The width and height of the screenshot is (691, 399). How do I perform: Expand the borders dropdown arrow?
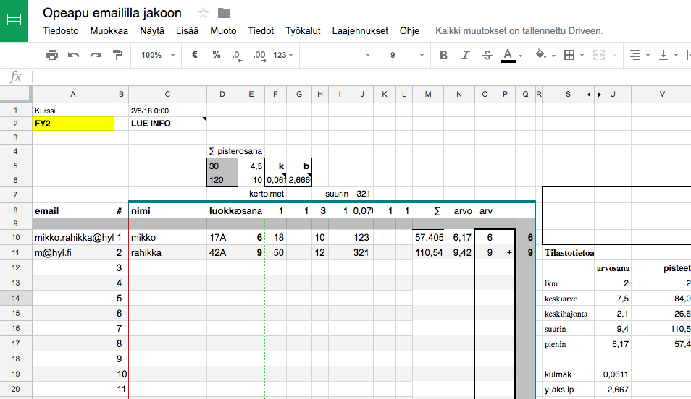click(x=582, y=56)
